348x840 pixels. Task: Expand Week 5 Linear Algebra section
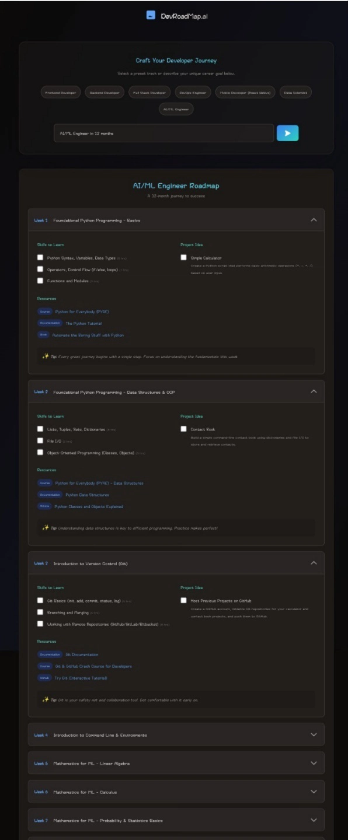point(176,763)
